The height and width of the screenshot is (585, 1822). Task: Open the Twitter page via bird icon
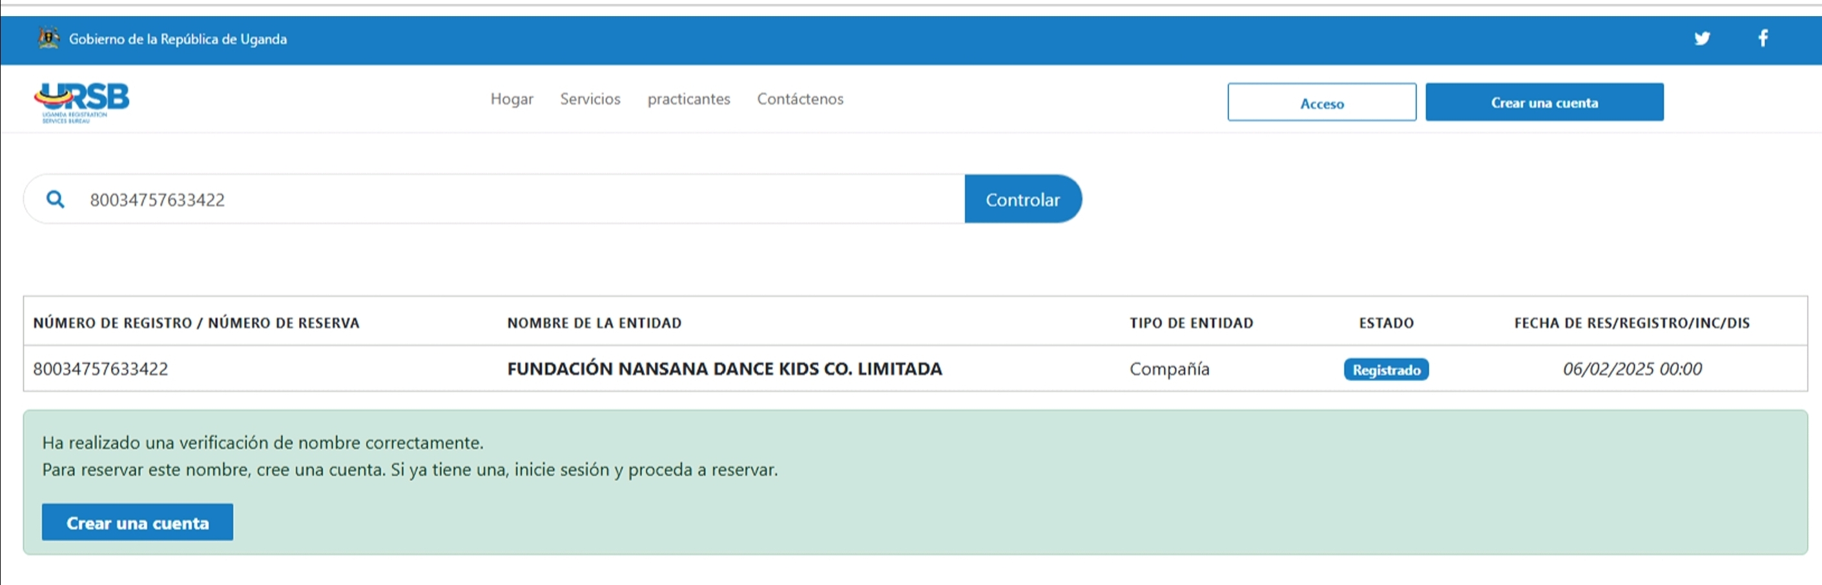pyautogui.click(x=1702, y=38)
